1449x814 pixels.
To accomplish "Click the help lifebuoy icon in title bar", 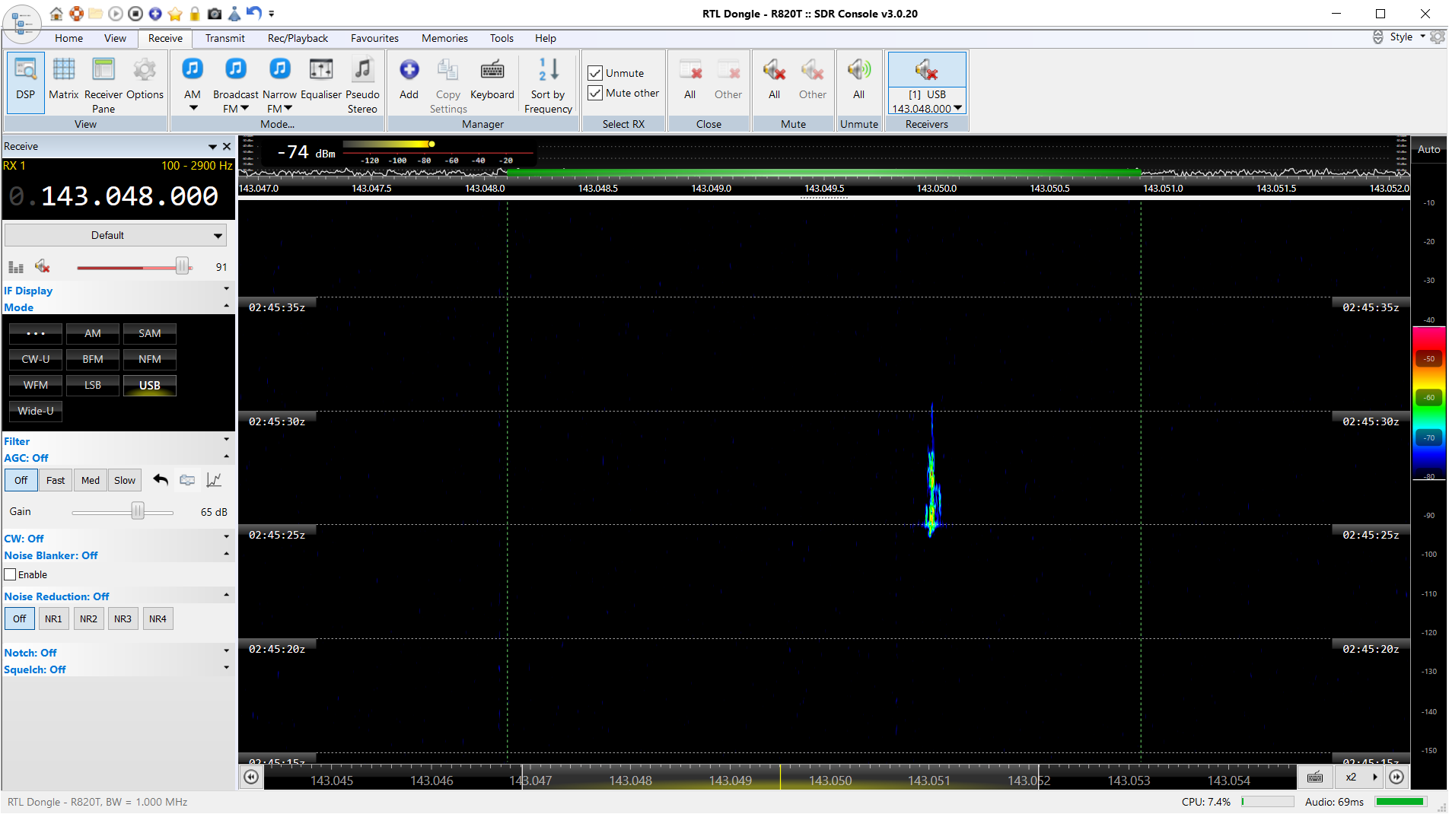I will [x=76, y=14].
